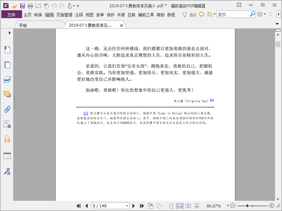Switch to the 转换 ribbon tab
Screen dimensions: 282x211
(x=38, y=15)
